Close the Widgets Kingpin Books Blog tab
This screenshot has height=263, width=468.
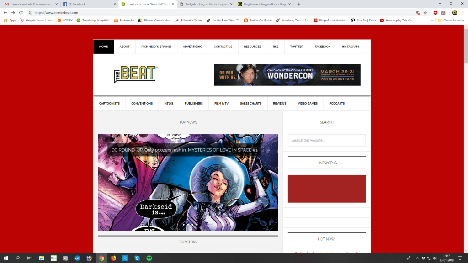(231, 4)
